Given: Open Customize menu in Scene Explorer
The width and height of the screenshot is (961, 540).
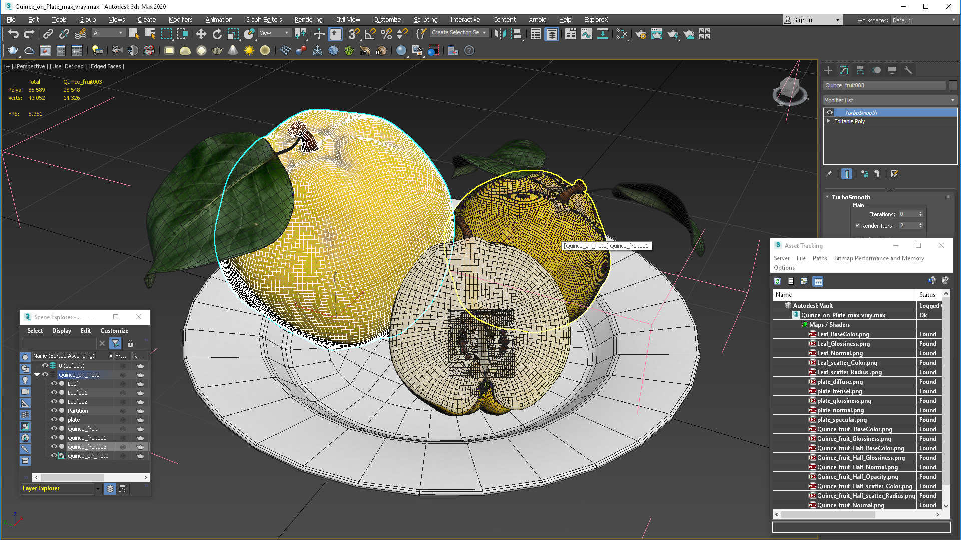Looking at the screenshot, I should (114, 331).
